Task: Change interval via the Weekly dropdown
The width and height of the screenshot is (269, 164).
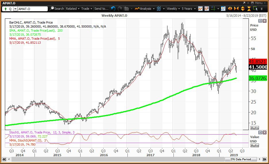Action: point(173,9)
